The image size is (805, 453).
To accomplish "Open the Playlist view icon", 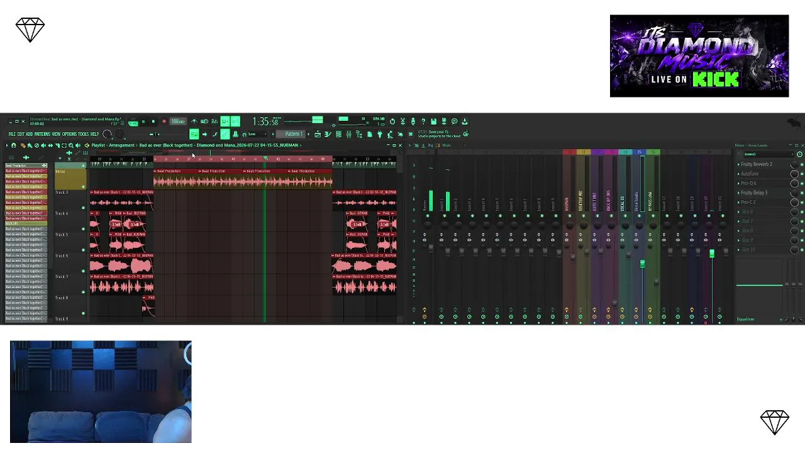I will click(318, 134).
